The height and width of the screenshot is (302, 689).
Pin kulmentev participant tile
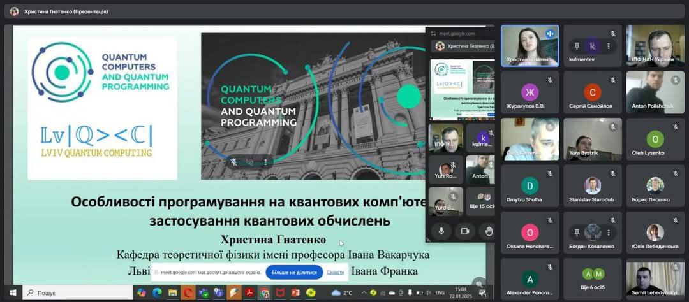pos(577,46)
